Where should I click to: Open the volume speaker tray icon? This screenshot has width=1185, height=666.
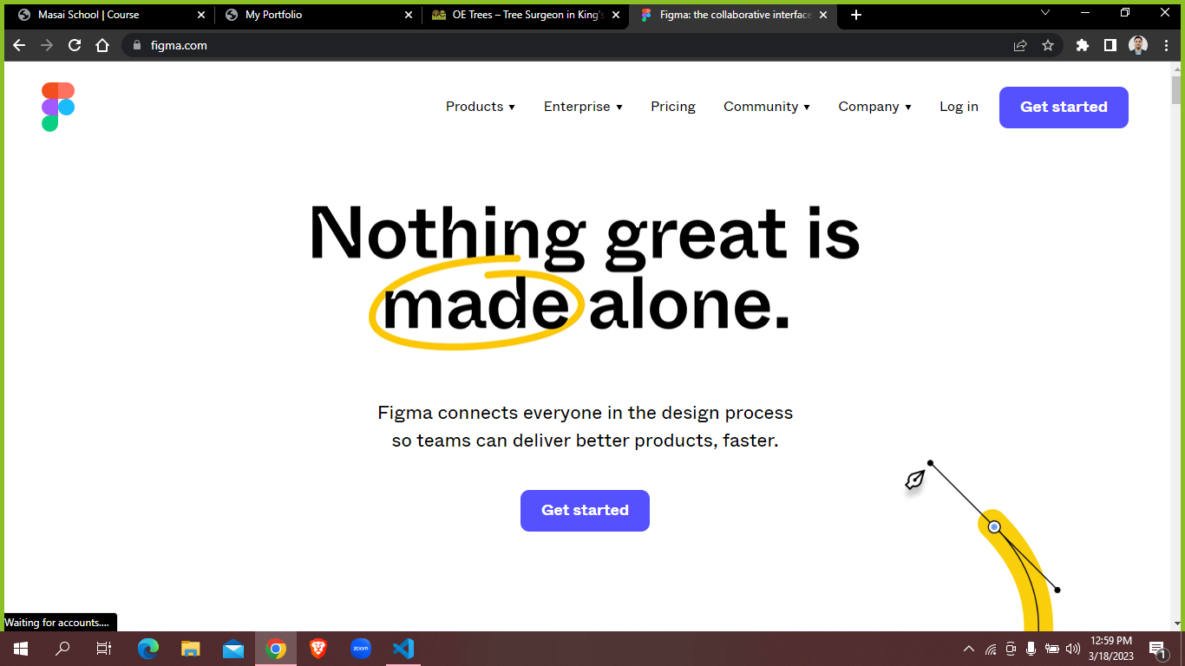point(1073,649)
